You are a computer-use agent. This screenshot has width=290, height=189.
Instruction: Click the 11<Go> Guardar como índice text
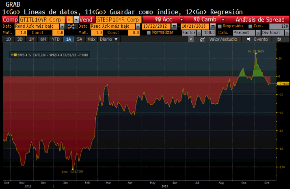(x=133, y=12)
